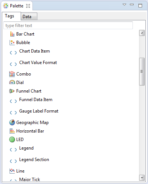Viewport: 148px width, 184px height.
Task: Click the scrollbar down arrow
Action: [x=142, y=178]
